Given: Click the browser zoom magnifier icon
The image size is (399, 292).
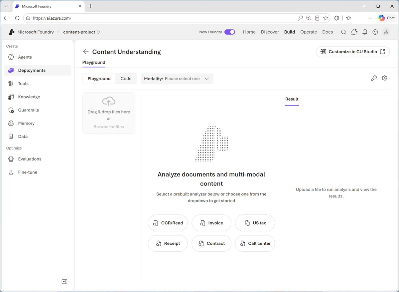Looking at the screenshot, I should (309, 18).
